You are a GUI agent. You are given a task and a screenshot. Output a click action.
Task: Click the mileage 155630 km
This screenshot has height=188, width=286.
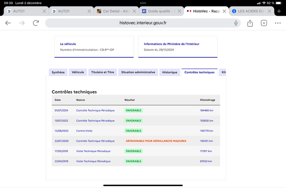pyautogui.click(x=207, y=121)
